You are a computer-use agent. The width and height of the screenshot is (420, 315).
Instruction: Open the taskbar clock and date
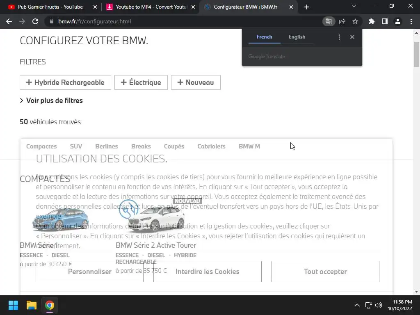400,305
